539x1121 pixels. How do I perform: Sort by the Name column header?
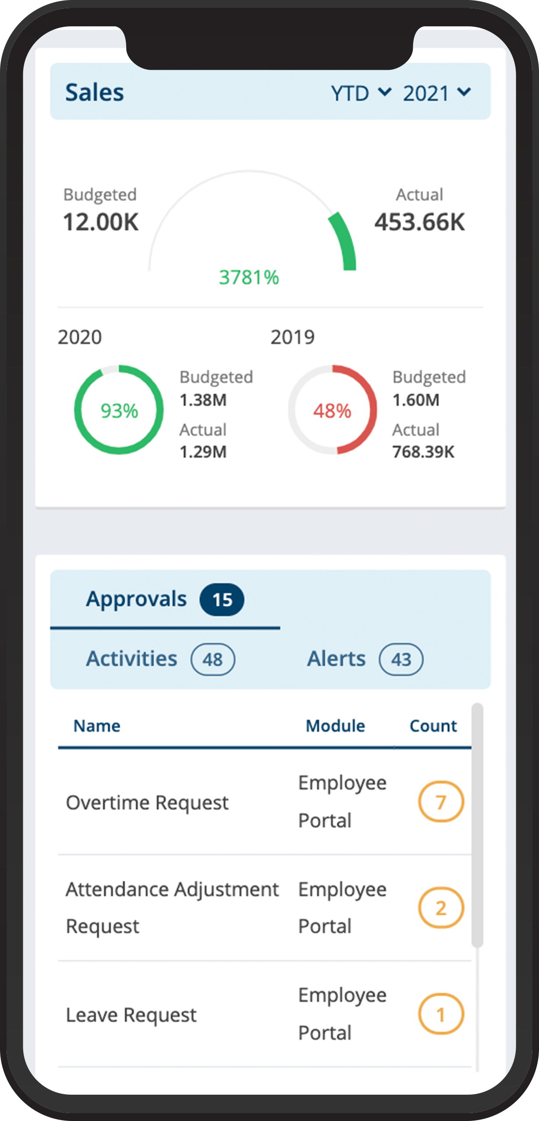pos(97,726)
